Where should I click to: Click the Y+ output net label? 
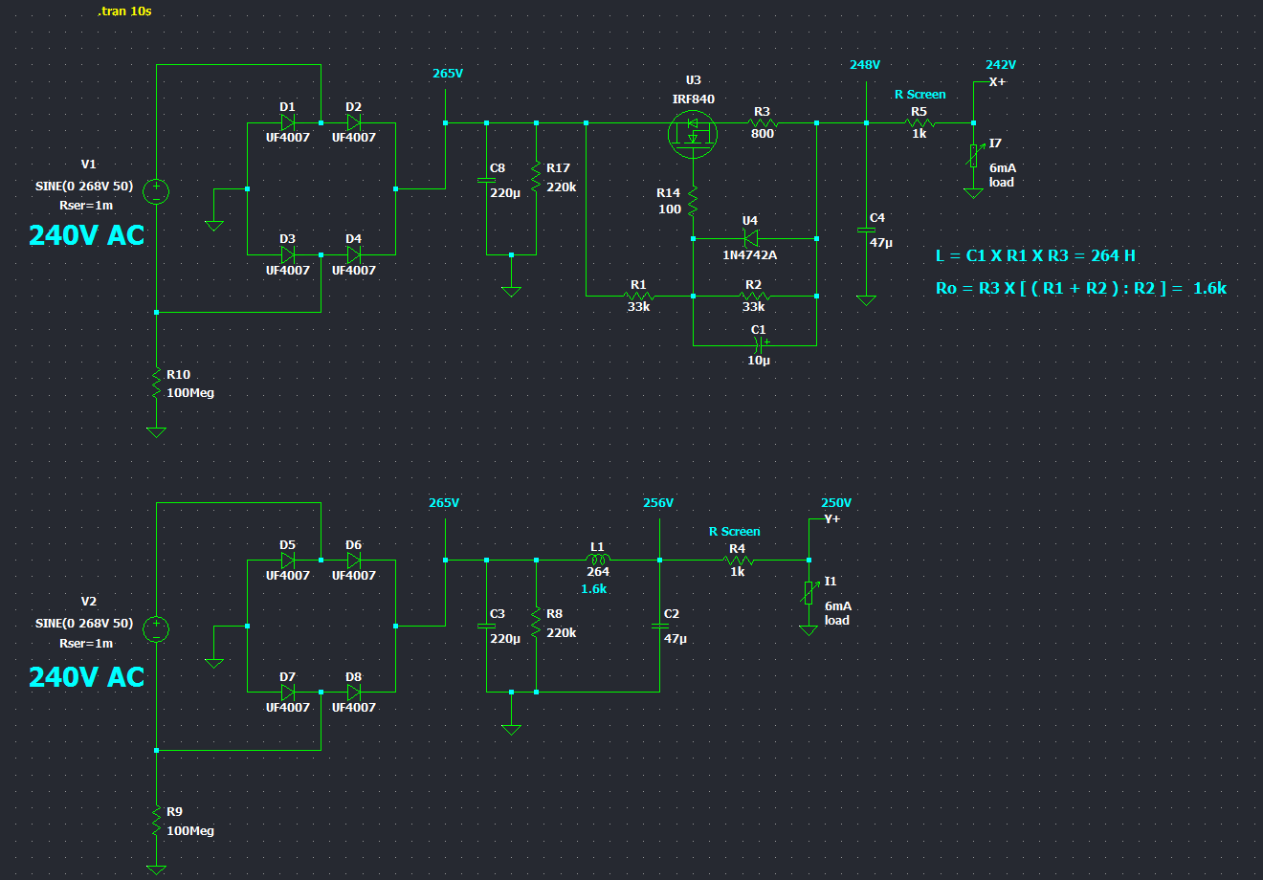[x=831, y=519]
